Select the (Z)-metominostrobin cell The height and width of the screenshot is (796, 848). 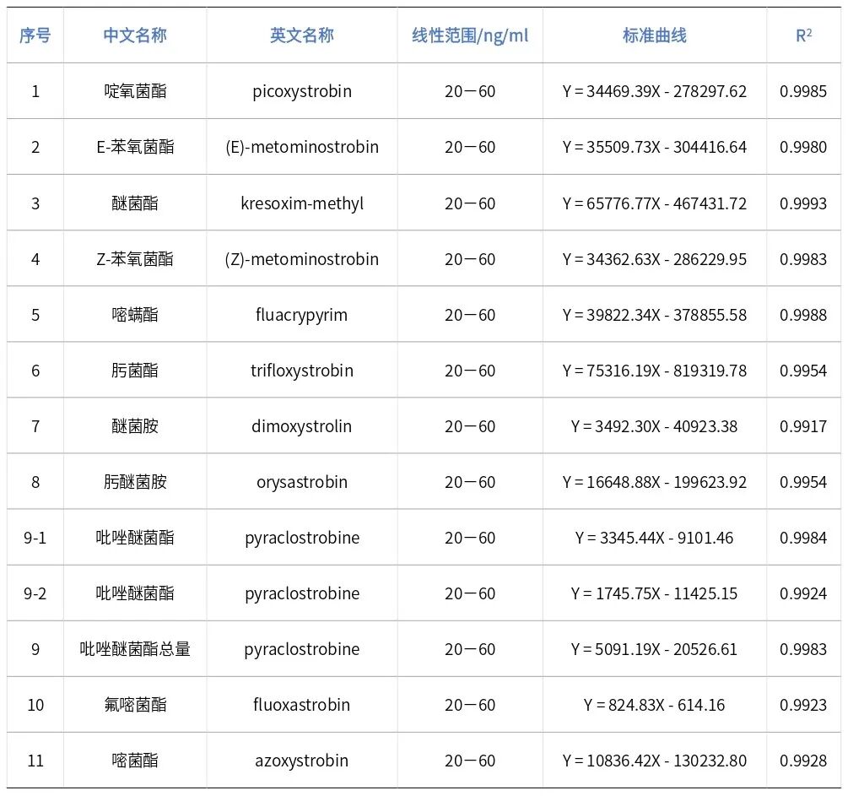(x=301, y=258)
